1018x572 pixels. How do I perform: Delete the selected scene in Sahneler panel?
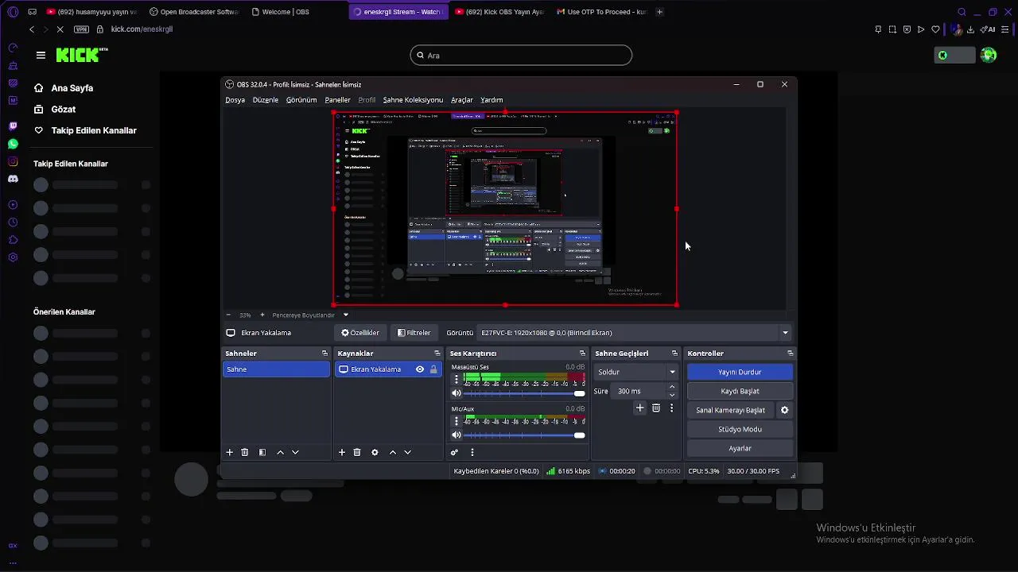[x=245, y=452]
